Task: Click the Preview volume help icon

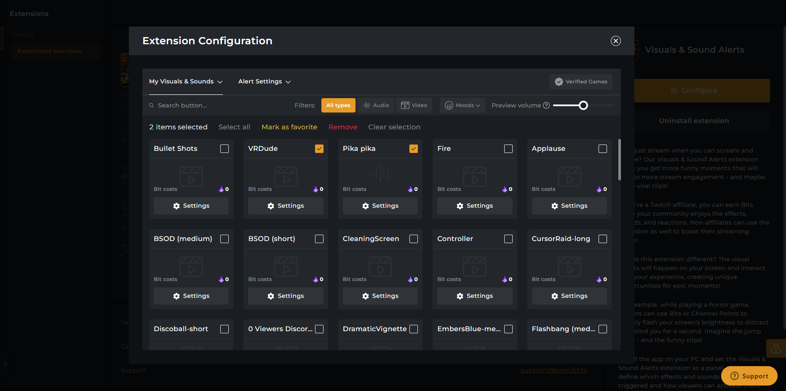Action: point(546,105)
